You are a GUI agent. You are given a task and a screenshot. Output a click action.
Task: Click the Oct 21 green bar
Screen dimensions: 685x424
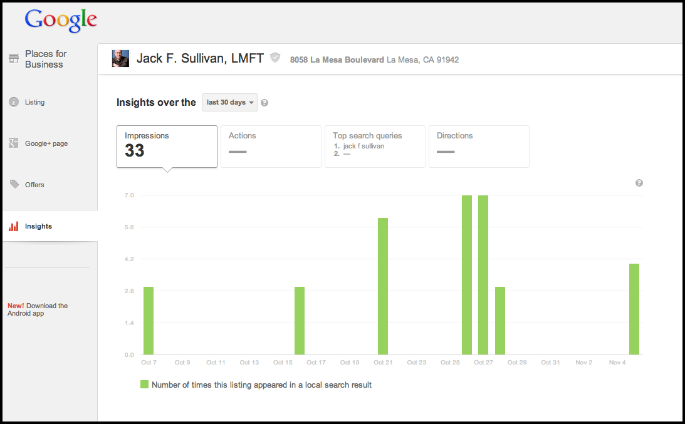click(x=383, y=286)
